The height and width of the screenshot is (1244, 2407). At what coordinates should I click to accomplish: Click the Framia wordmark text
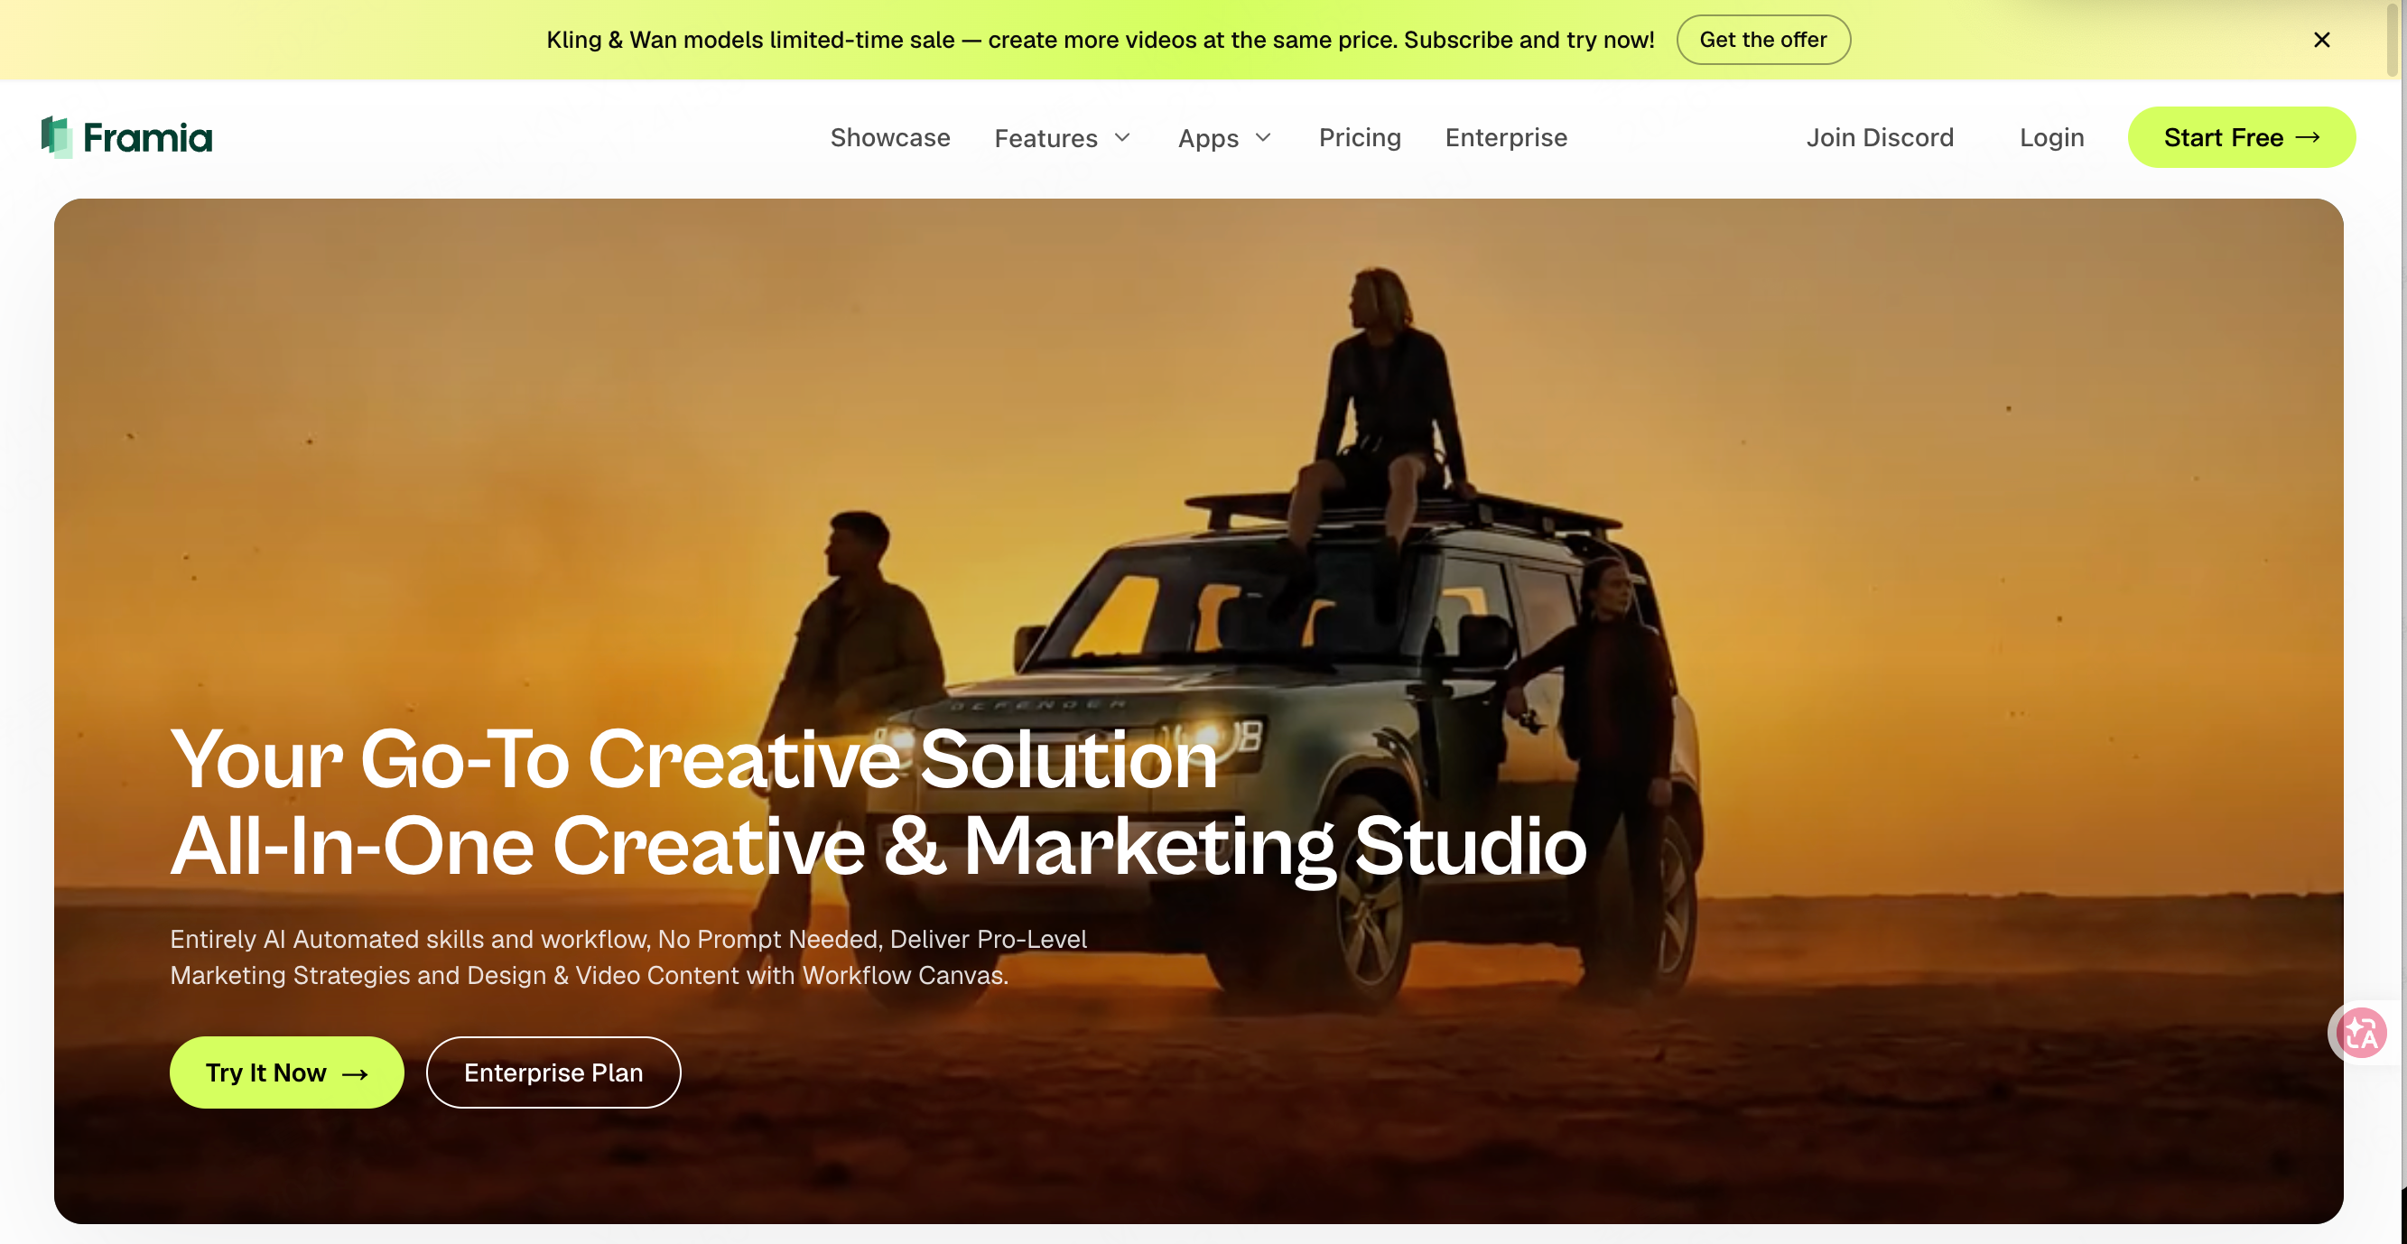[x=148, y=137]
